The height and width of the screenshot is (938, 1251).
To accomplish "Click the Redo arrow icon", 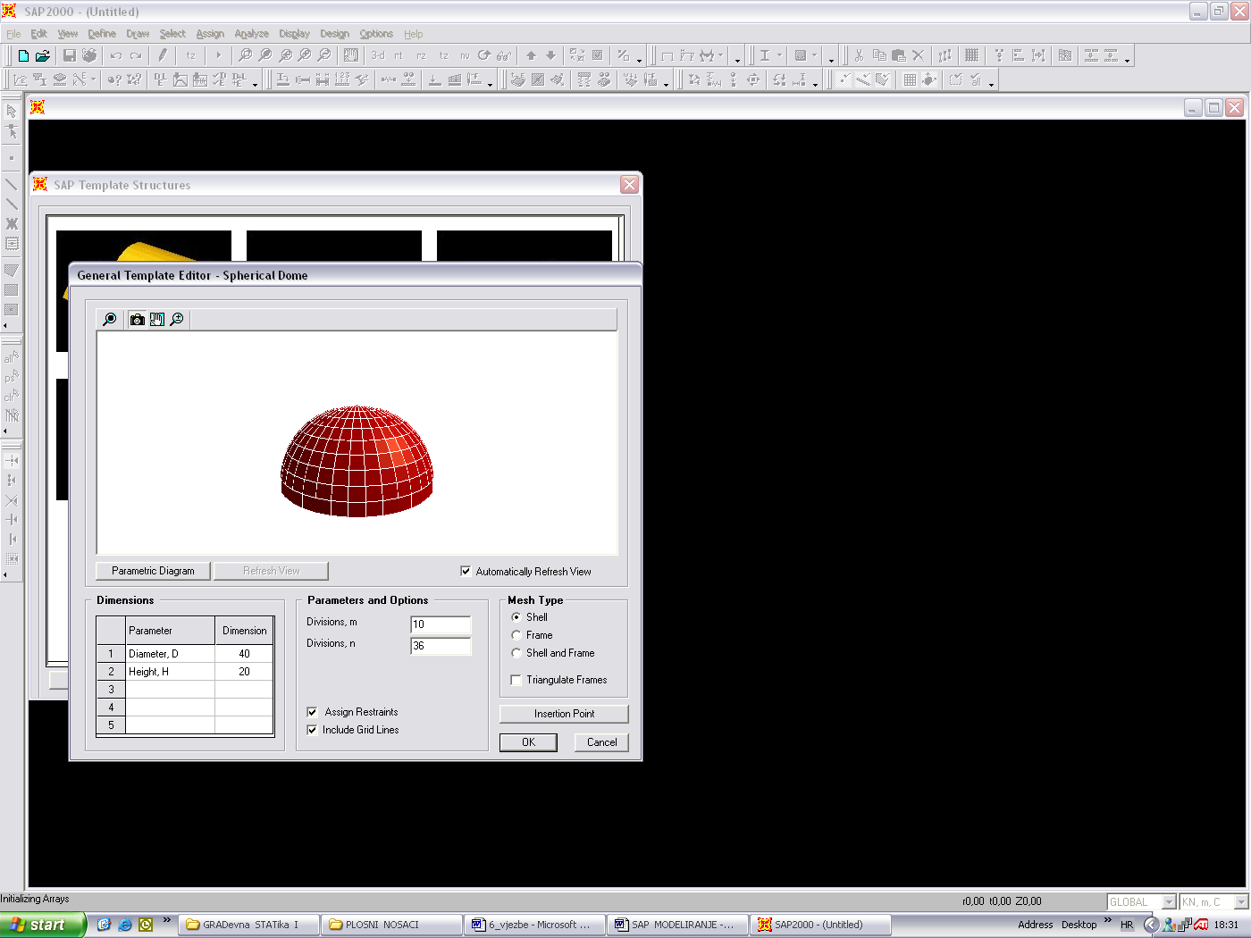I will 136,55.
